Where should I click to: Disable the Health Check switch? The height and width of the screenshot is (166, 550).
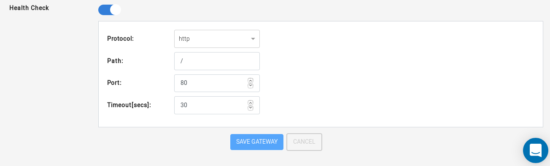[110, 10]
